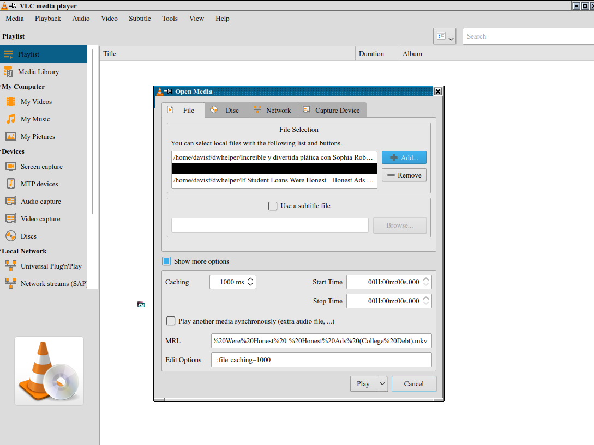Viewport: 594px width, 445px height.
Task: Click the Disc tab icon
Action: pos(214,109)
